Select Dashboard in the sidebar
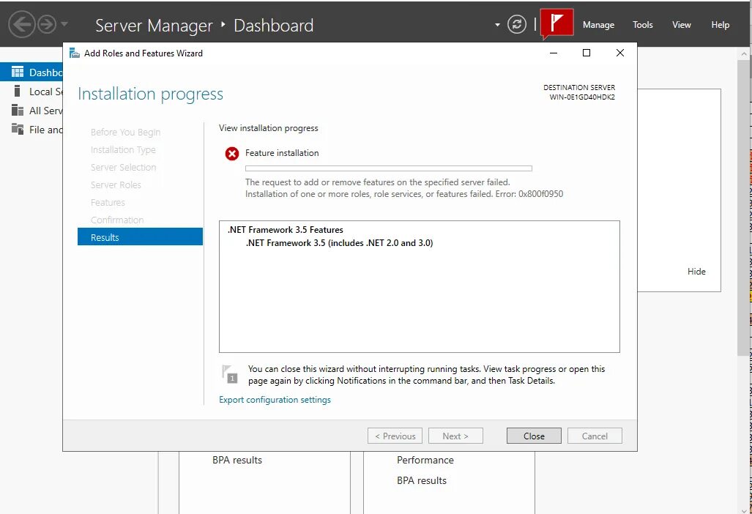The width and height of the screenshot is (752, 514). pyautogui.click(x=31, y=72)
